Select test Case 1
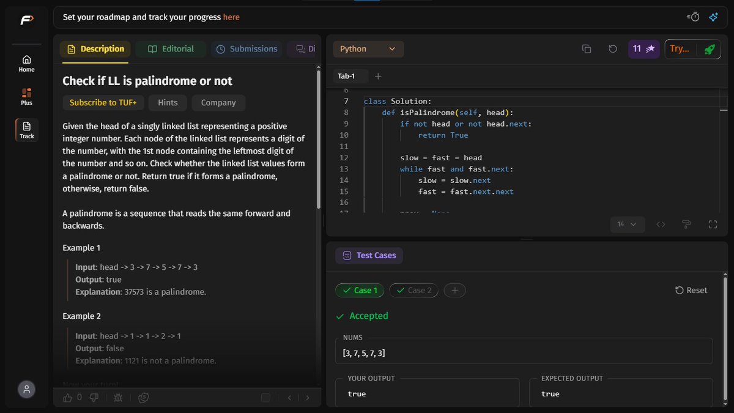The image size is (734, 413). point(360,291)
